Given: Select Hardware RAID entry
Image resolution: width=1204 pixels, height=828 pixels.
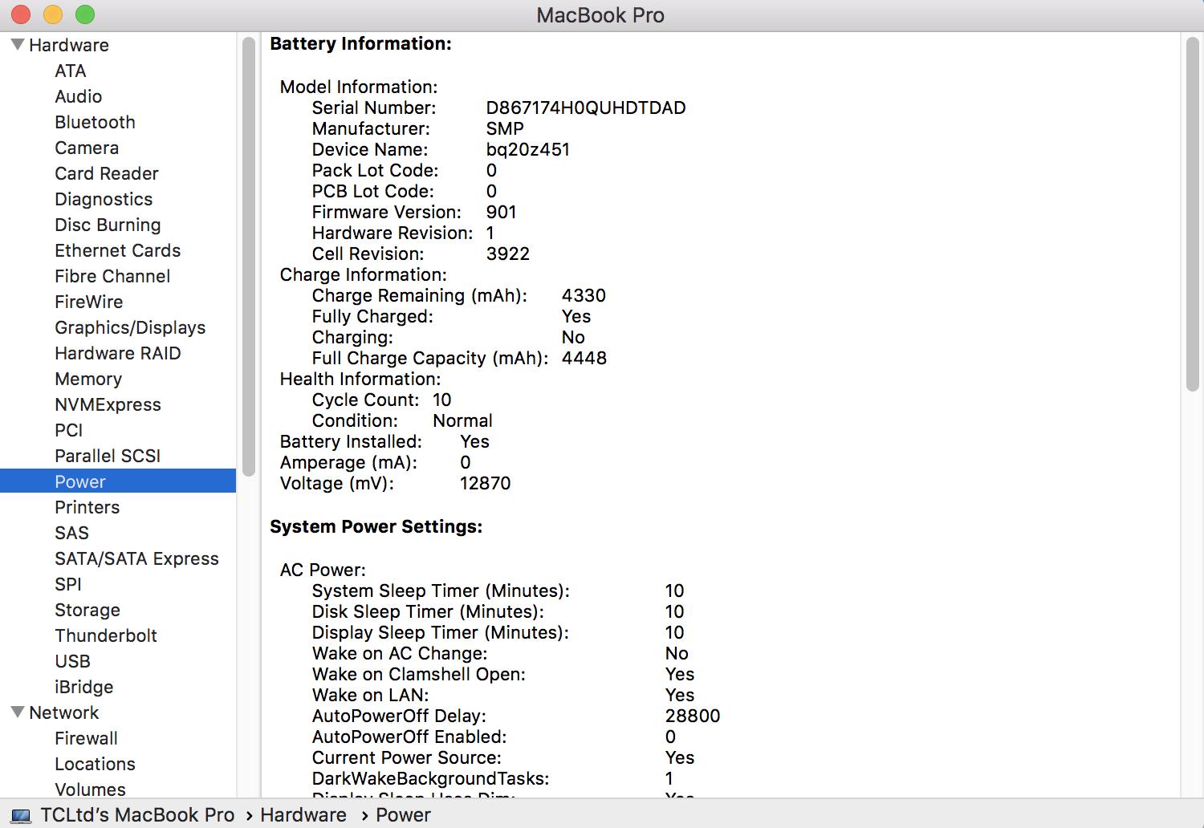Looking at the screenshot, I should tap(118, 353).
